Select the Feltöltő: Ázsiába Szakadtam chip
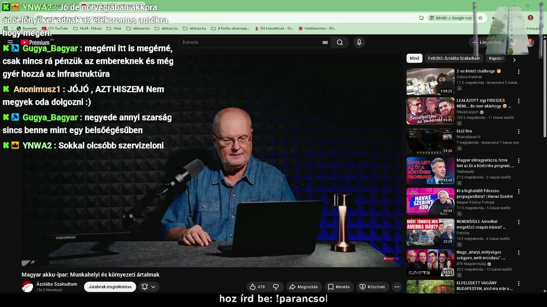The width and height of the screenshot is (547, 307). 454,58
